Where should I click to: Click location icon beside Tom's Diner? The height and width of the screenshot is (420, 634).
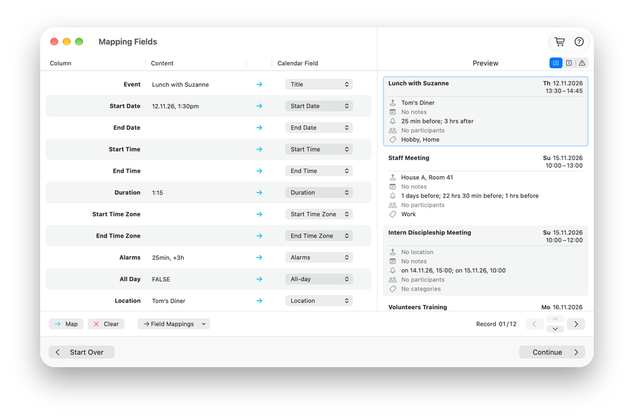[392, 103]
